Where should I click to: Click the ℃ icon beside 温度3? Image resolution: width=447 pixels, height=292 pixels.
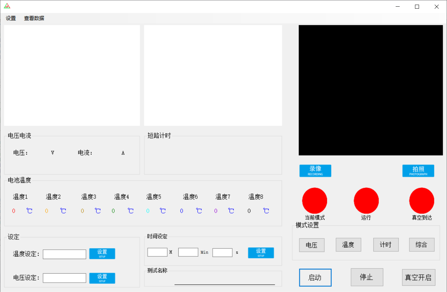click(97, 211)
